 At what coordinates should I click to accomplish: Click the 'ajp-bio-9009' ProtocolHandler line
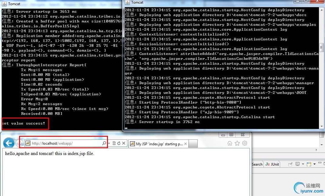182,112
